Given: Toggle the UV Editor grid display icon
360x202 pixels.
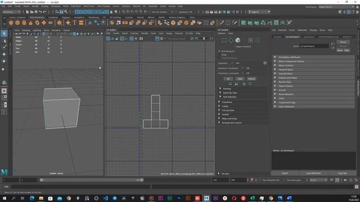Looking at the screenshot, I should click(132, 39).
